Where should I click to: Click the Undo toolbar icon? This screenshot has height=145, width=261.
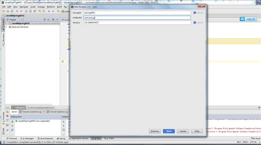pyautogui.click(x=17, y=11)
